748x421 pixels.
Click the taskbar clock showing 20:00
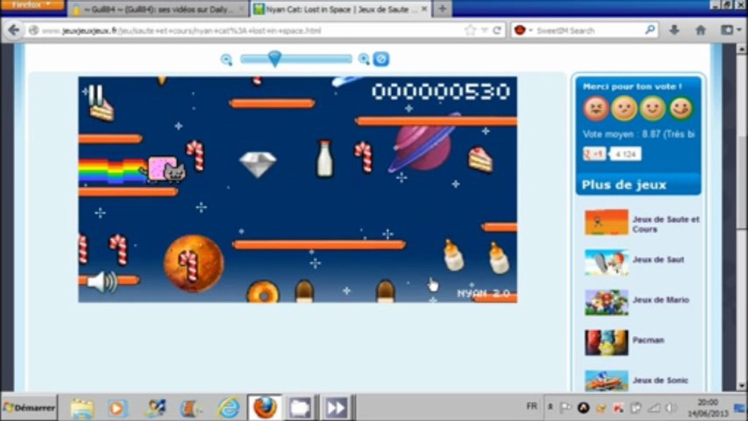tap(708, 408)
